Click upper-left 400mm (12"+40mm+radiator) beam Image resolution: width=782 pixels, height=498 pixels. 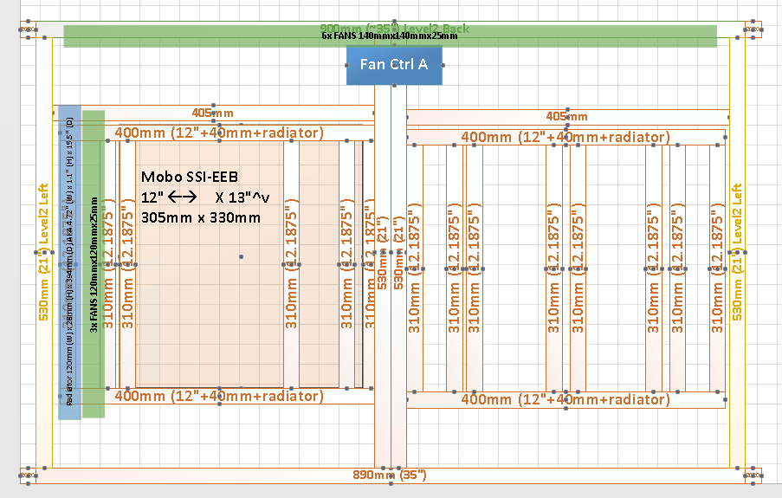(x=219, y=133)
